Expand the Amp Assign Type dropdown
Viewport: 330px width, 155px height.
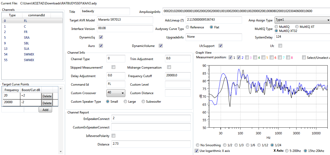click(x=302, y=20)
